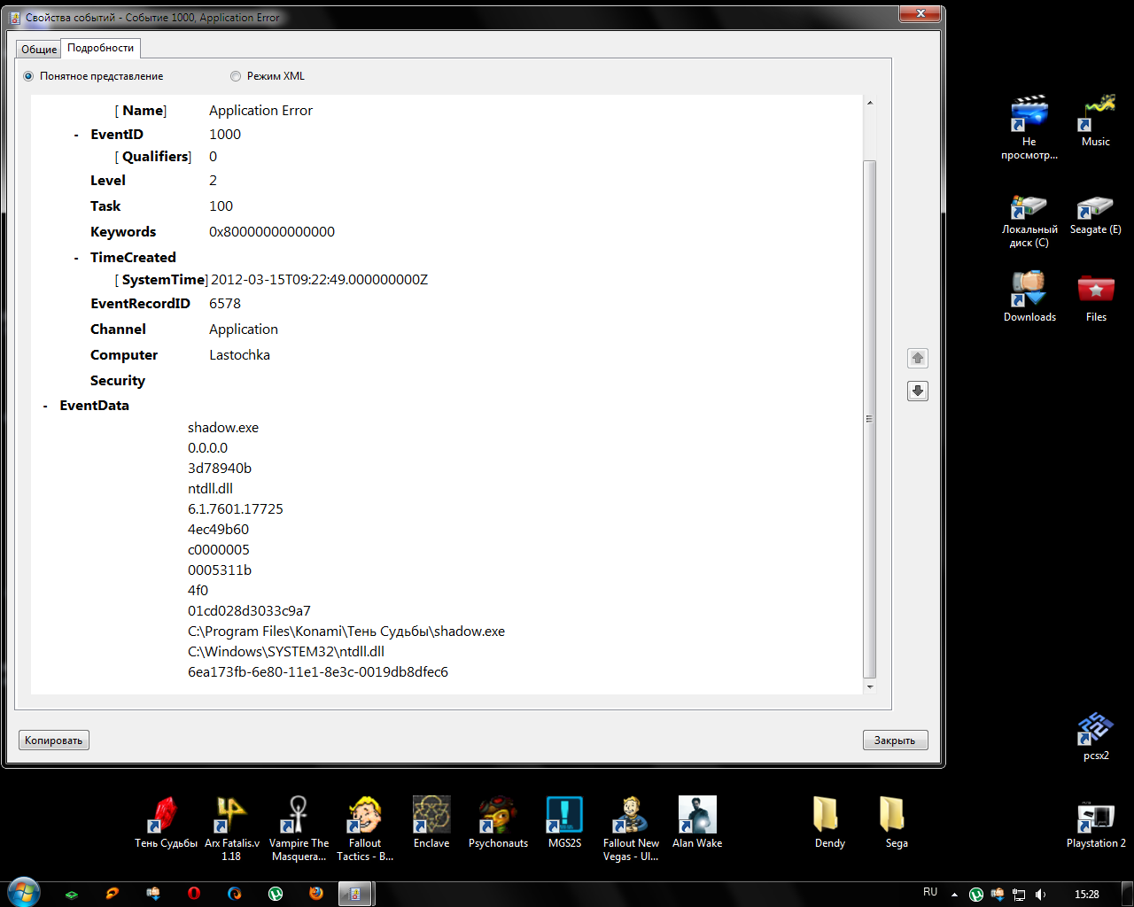Click the 15:28 taskbar clock
Image resolution: width=1134 pixels, height=907 pixels.
(1087, 895)
